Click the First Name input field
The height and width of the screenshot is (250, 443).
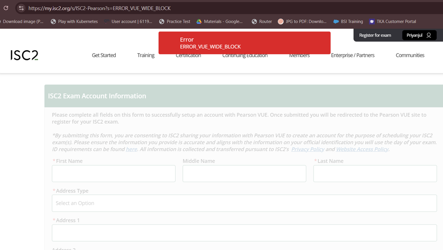pos(114,174)
